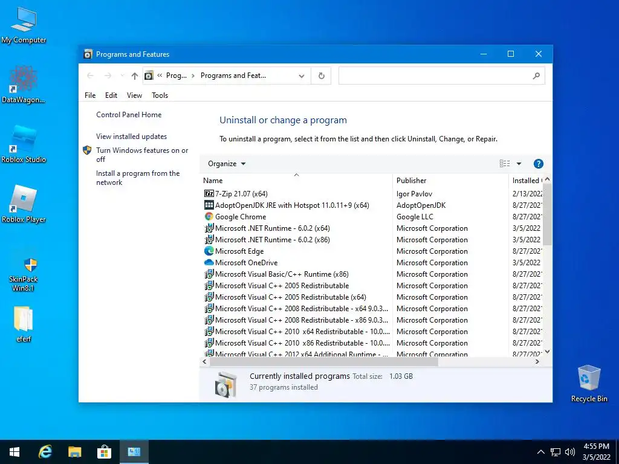
Task: Open Microsoft Store from the taskbar
Action: pyautogui.click(x=104, y=452)
